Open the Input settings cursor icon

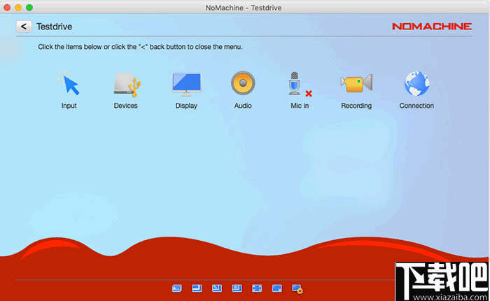(69, 83)
